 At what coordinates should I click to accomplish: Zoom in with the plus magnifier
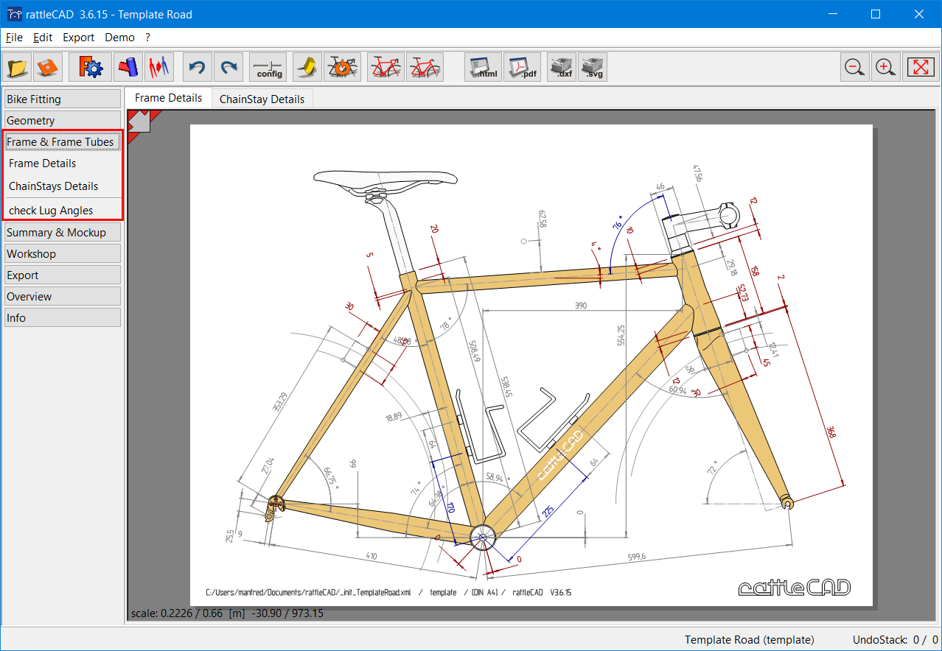(886, 67)
